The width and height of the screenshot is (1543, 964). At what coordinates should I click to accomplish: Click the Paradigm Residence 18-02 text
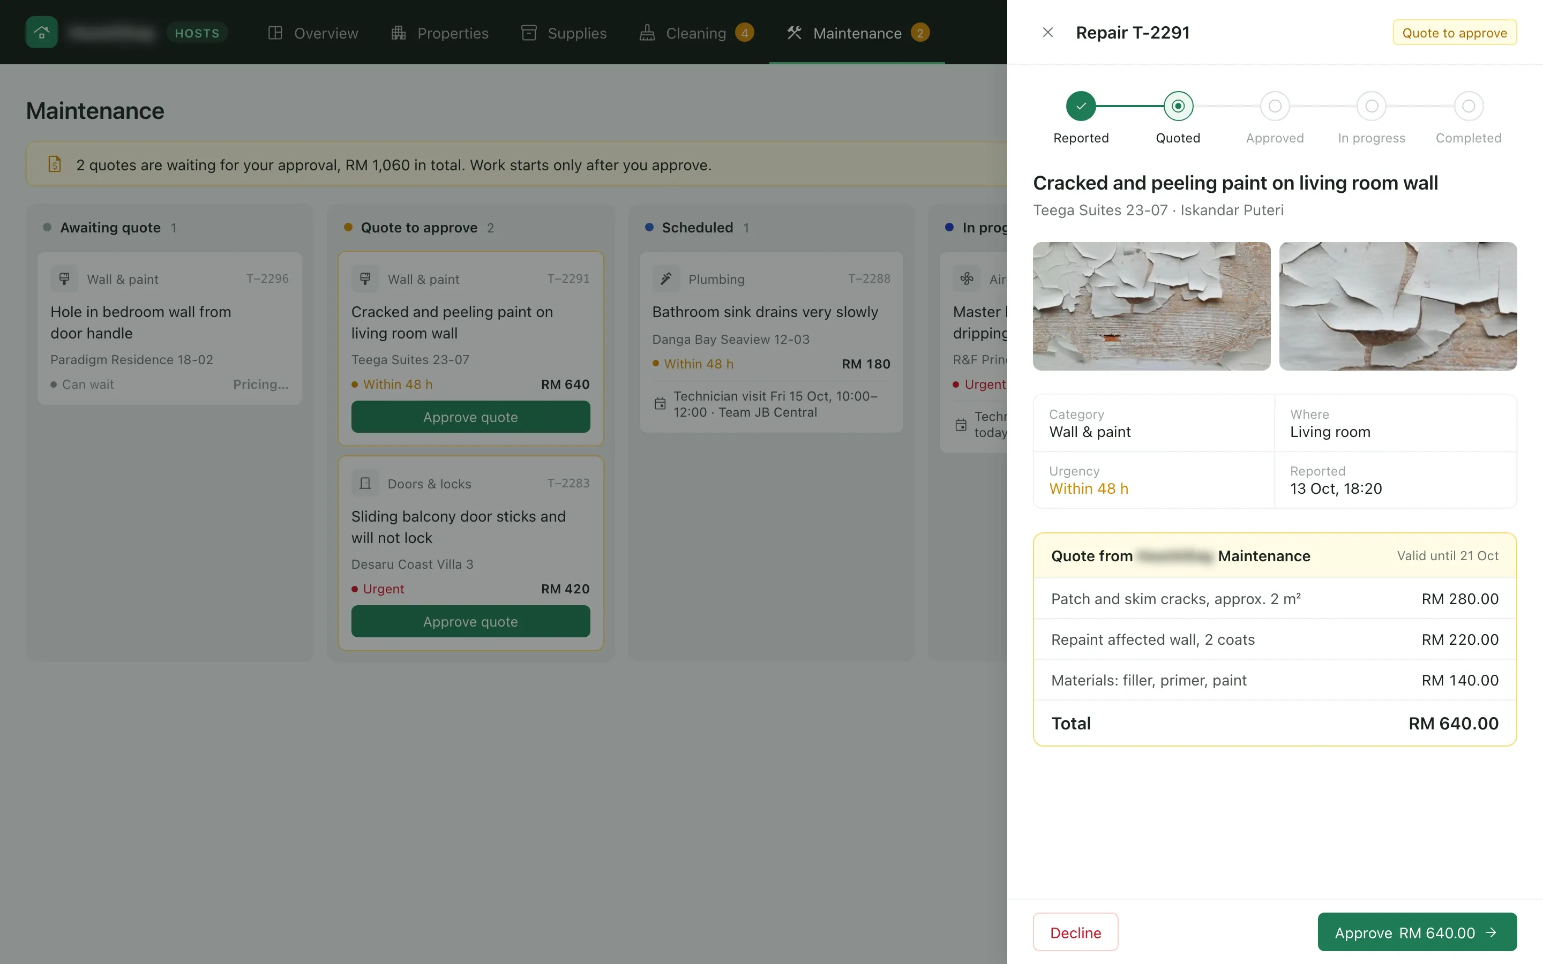click(x=131, y=359)
